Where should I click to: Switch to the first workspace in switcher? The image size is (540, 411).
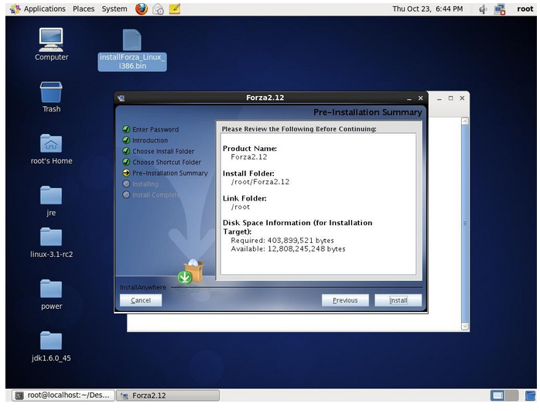[497, 396]
